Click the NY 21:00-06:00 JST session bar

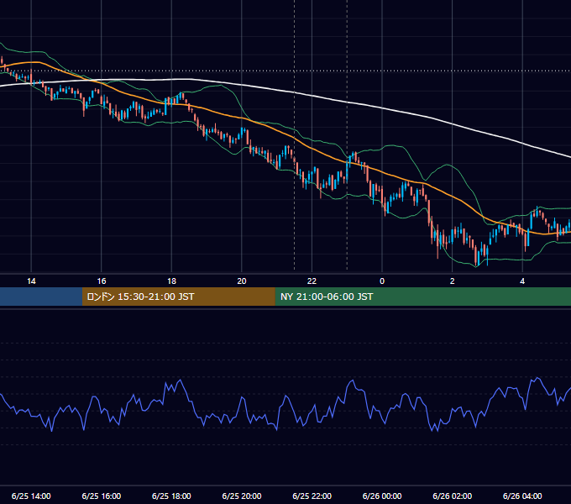[422, 297]
